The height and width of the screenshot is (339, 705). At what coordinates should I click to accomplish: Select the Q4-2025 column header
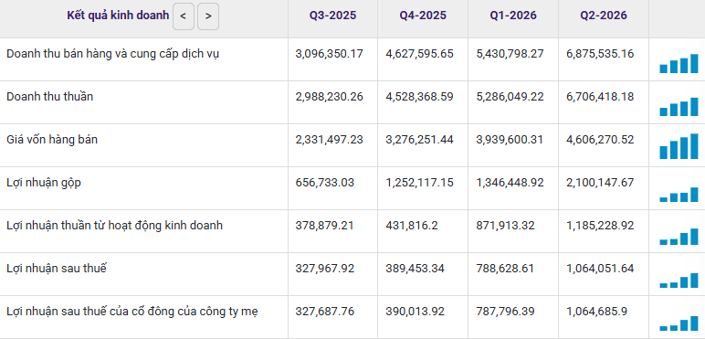[x=423, y=16]
